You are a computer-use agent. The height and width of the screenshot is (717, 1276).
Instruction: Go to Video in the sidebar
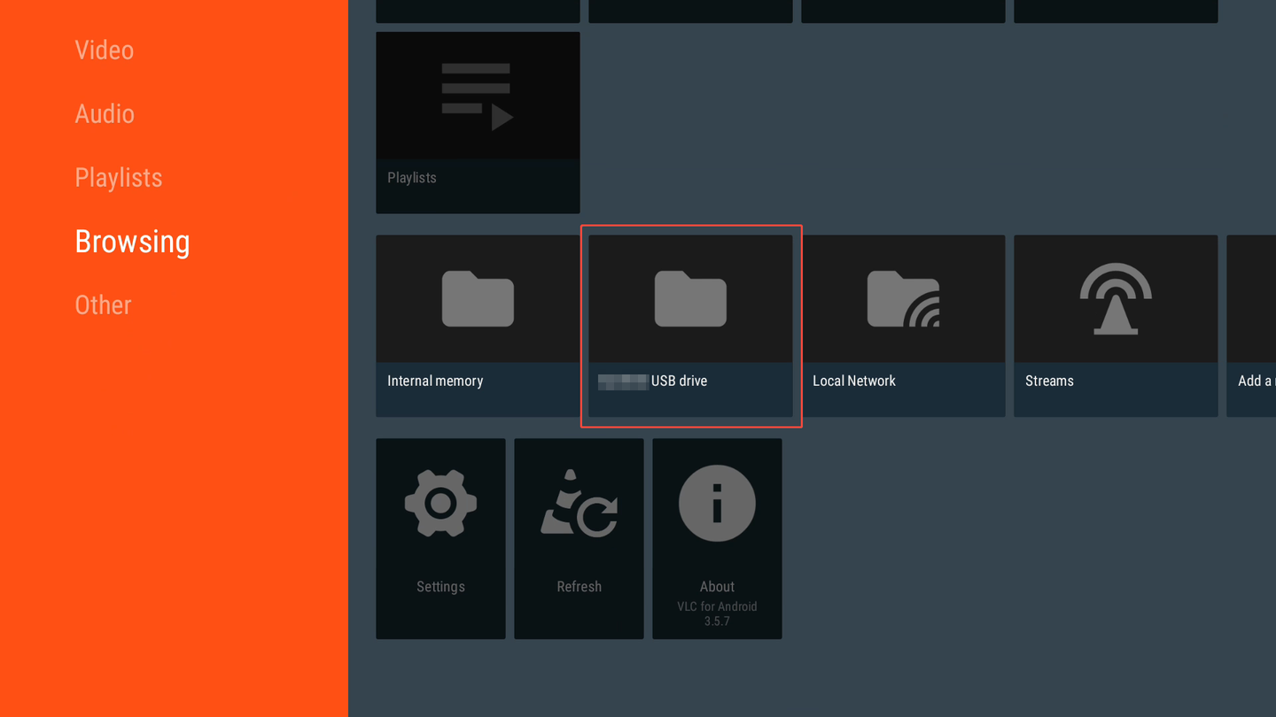click(105, 50)
